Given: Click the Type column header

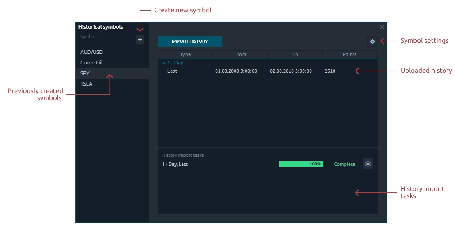Looking at the screenshot, I should pos(186,54).
